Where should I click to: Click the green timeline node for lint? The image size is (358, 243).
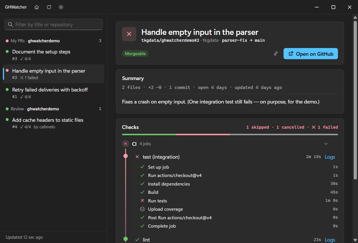click(x=125, y=239)
